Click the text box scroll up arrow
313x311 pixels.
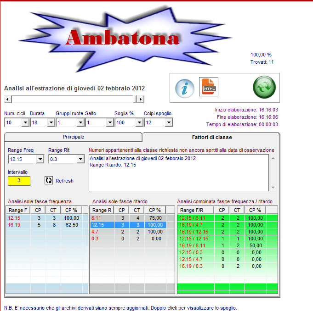(273, 158)
